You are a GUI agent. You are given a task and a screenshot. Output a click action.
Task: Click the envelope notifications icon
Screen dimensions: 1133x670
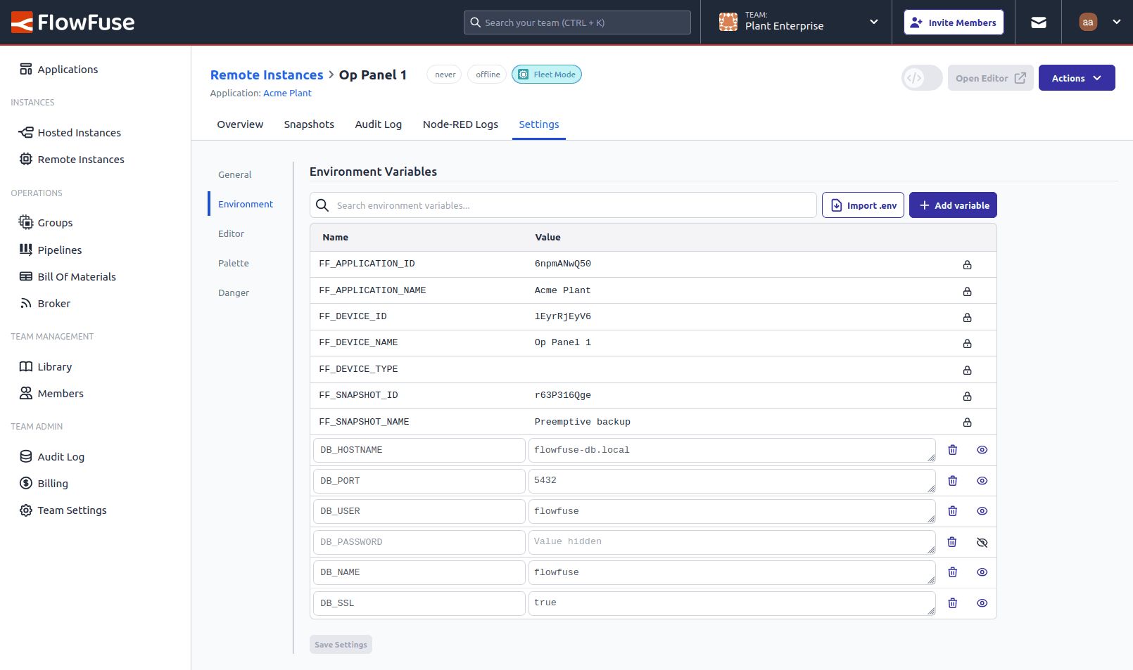pyautogui.click(x=1039, y=22)
